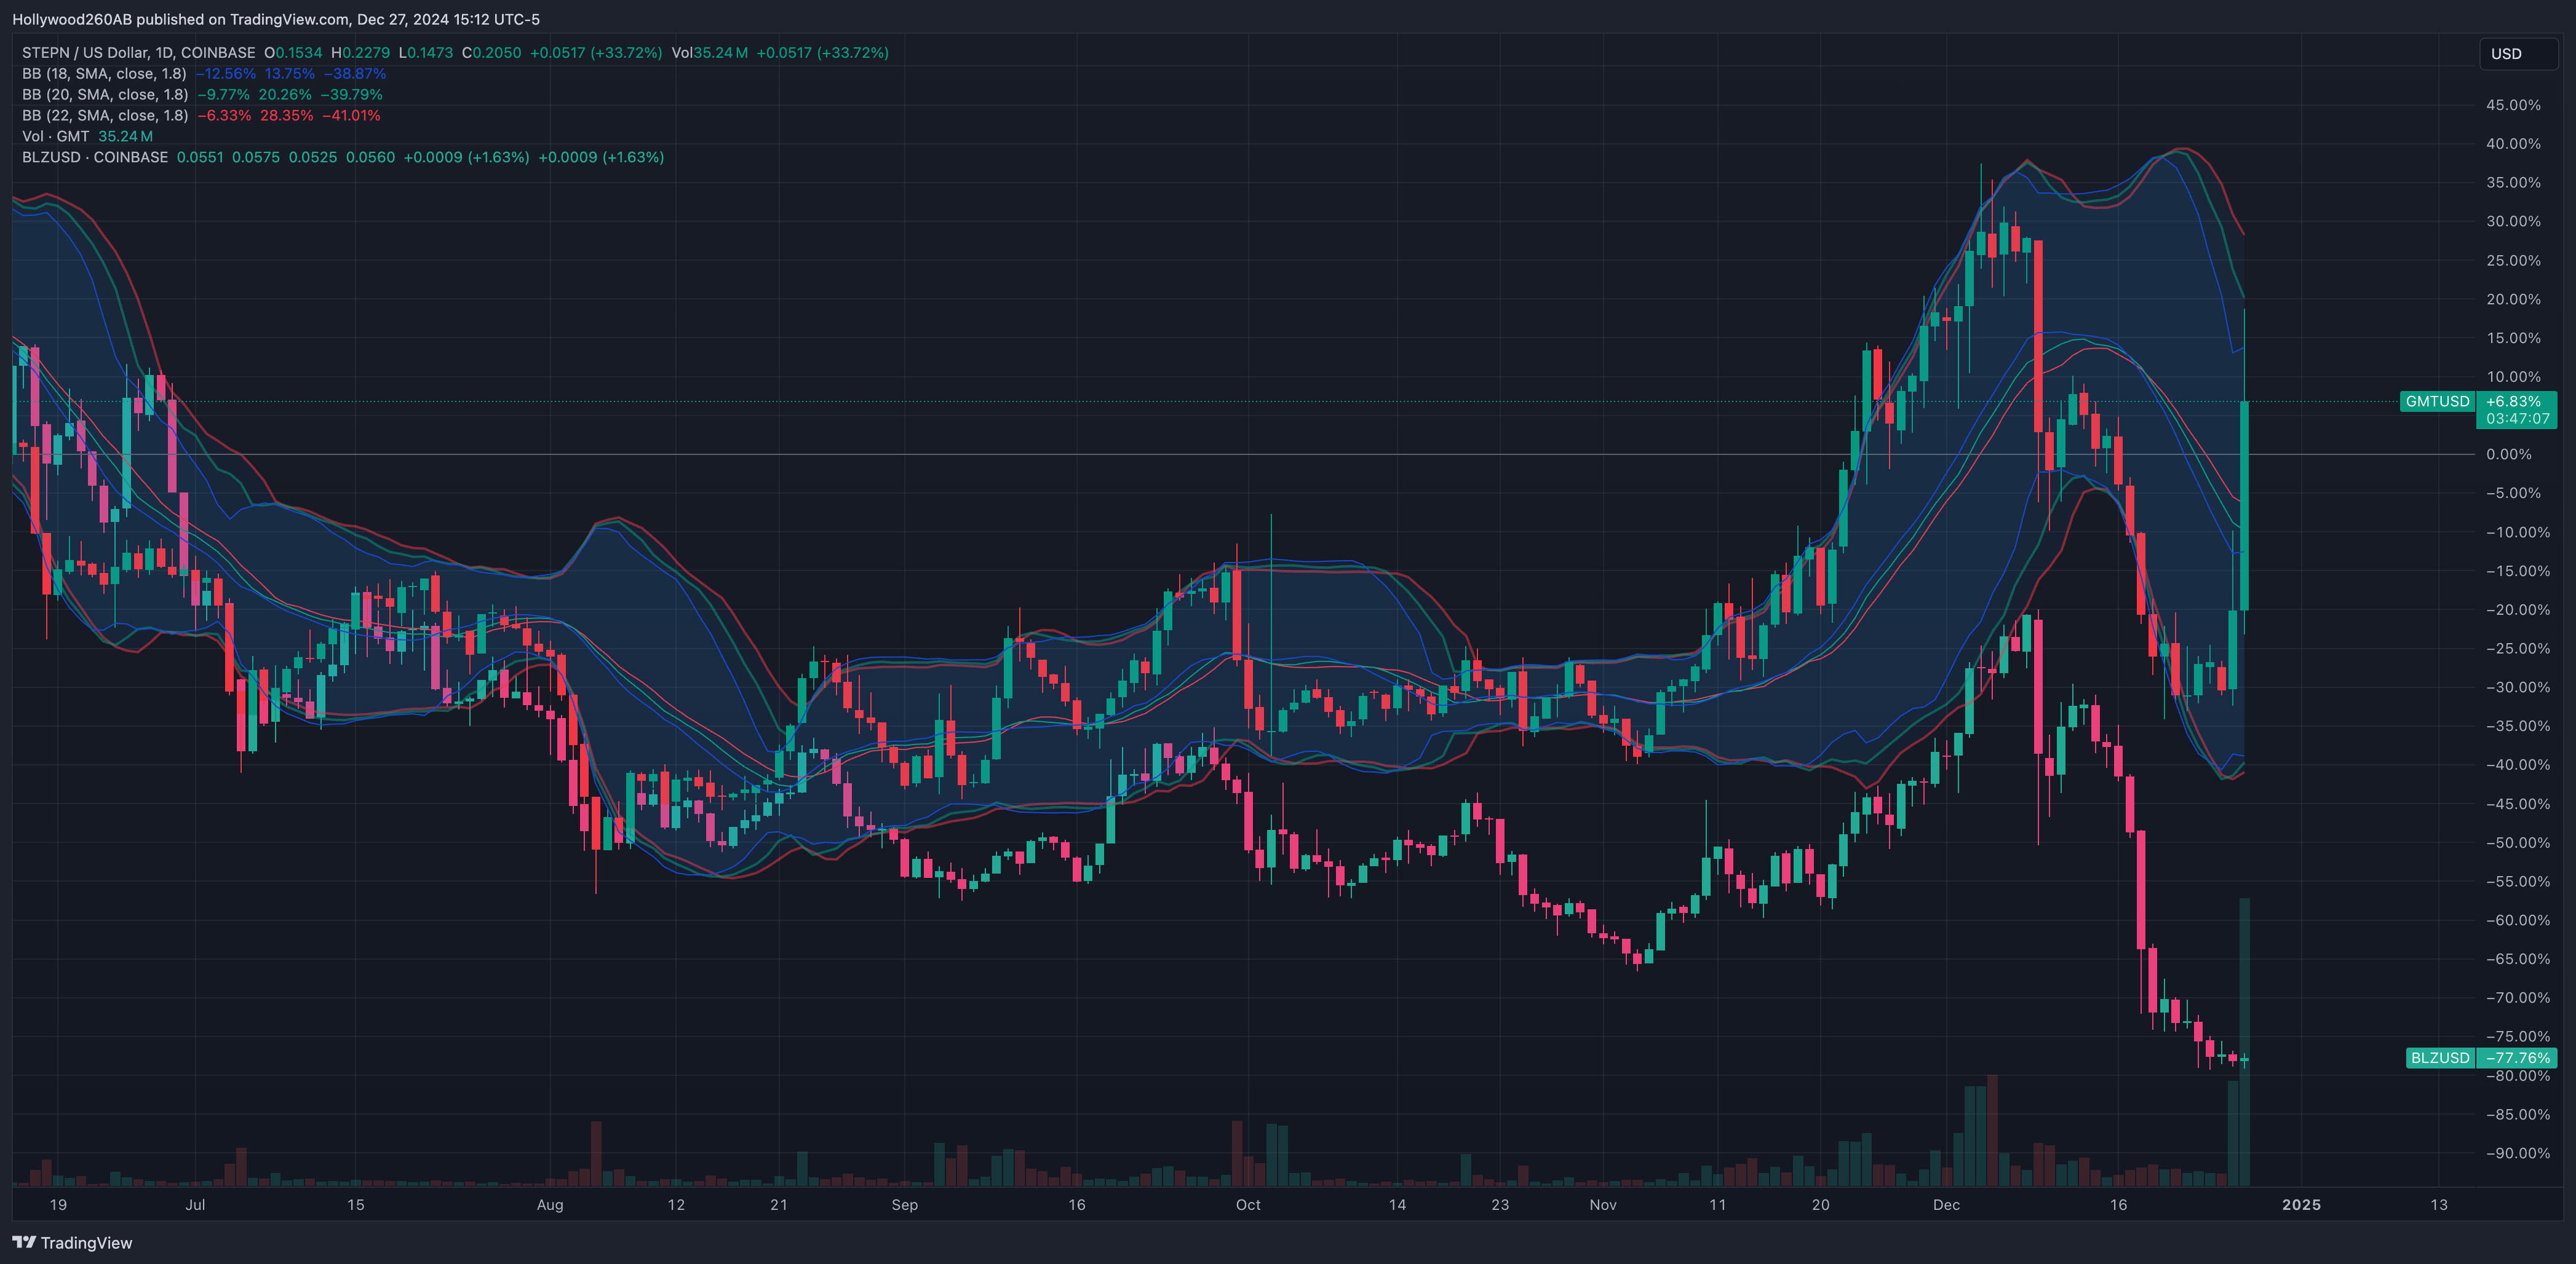Click the Sep date label on time axis

point(905,1205)
